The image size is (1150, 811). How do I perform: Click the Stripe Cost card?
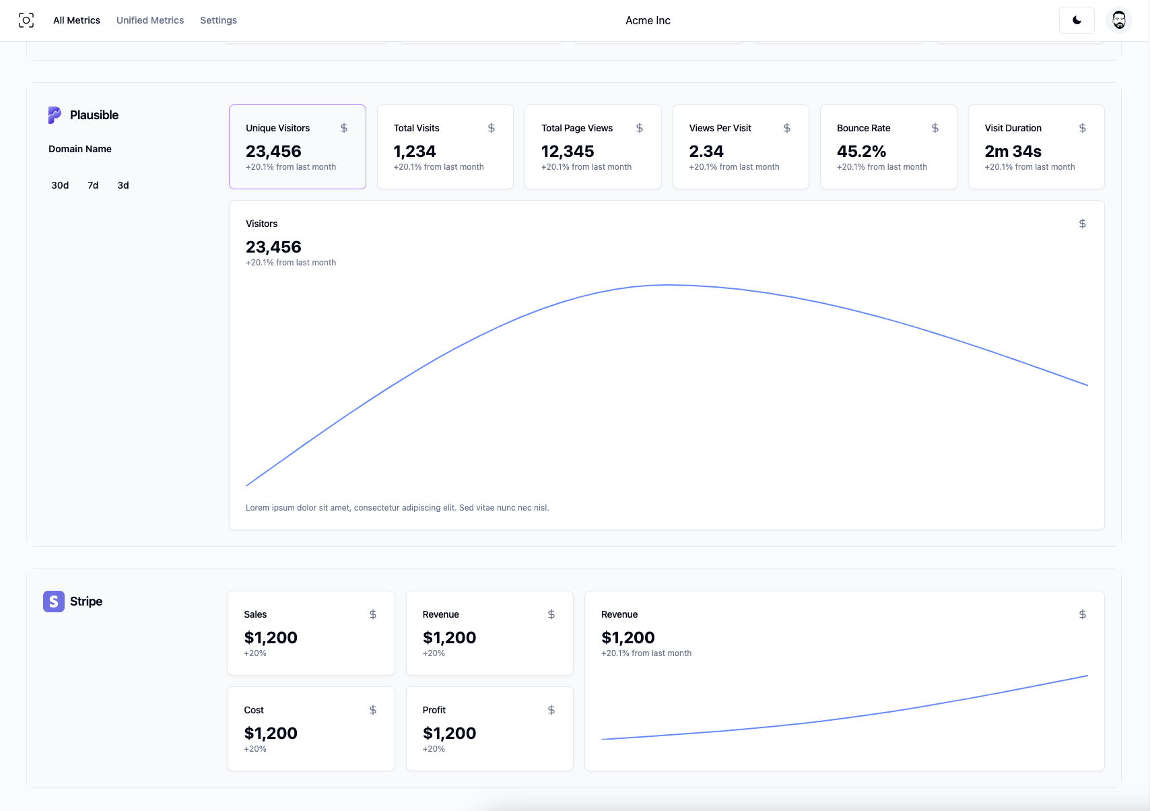pos(310,729)
